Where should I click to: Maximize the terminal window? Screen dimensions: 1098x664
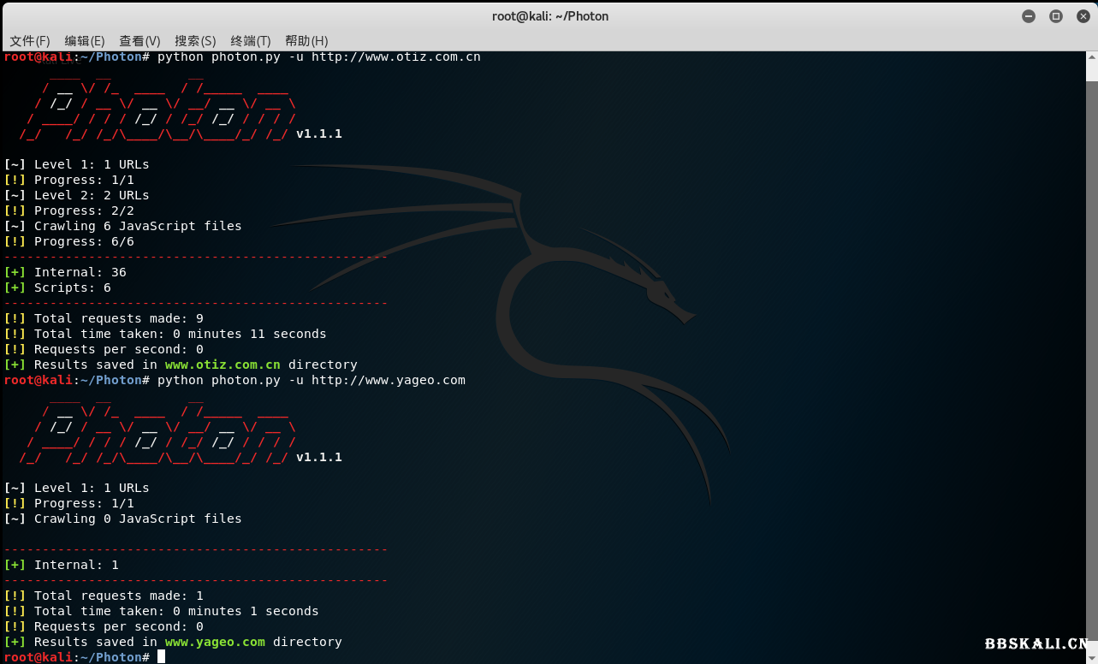click(1056, 16)
